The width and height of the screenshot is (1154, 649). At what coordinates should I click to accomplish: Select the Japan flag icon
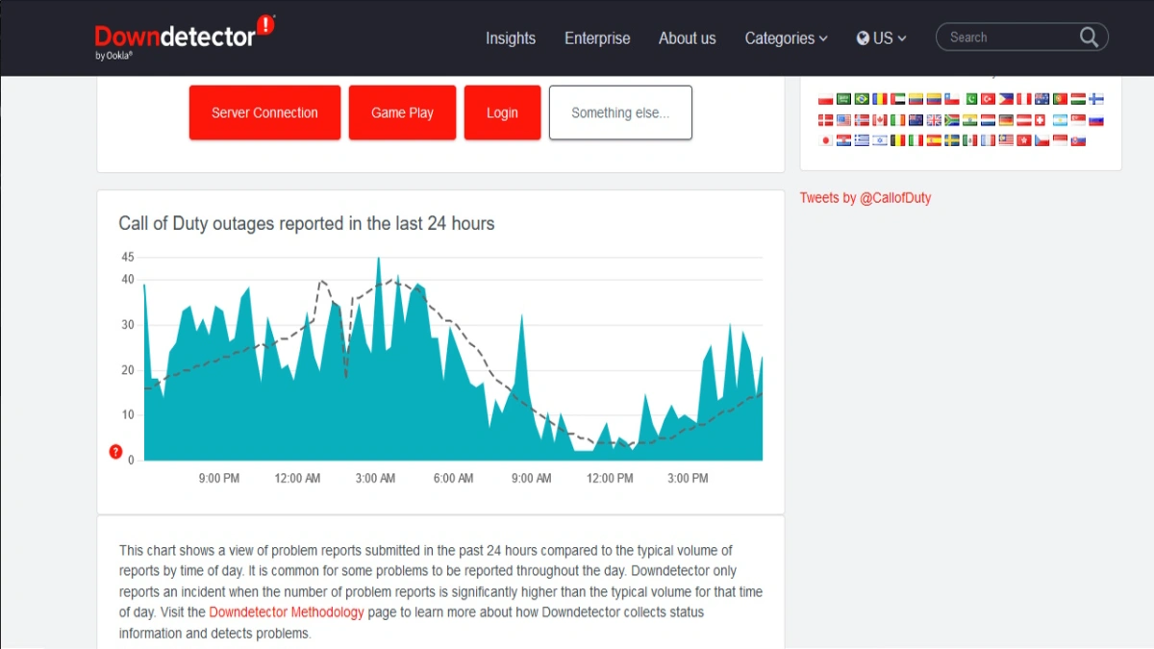click(x=826, y=140)
